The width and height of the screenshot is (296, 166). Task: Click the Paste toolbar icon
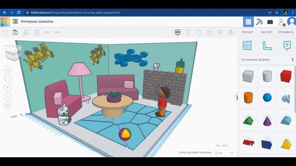point(15,32)
